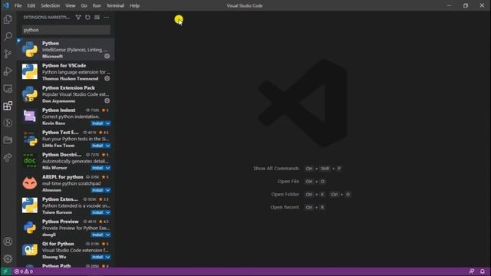This screenshot has height=276, width=491.
Task: Expand install options for Qt for Python
Action: 107,257
